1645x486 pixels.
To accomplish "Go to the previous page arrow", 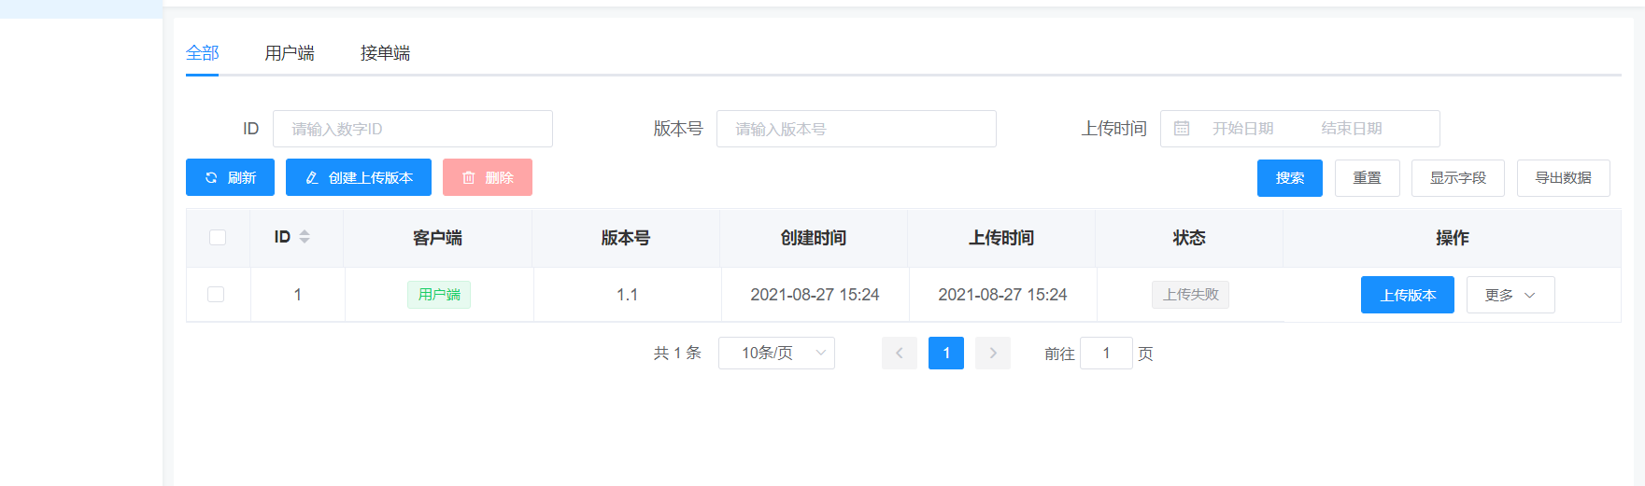I will click(x=900, y=353).
